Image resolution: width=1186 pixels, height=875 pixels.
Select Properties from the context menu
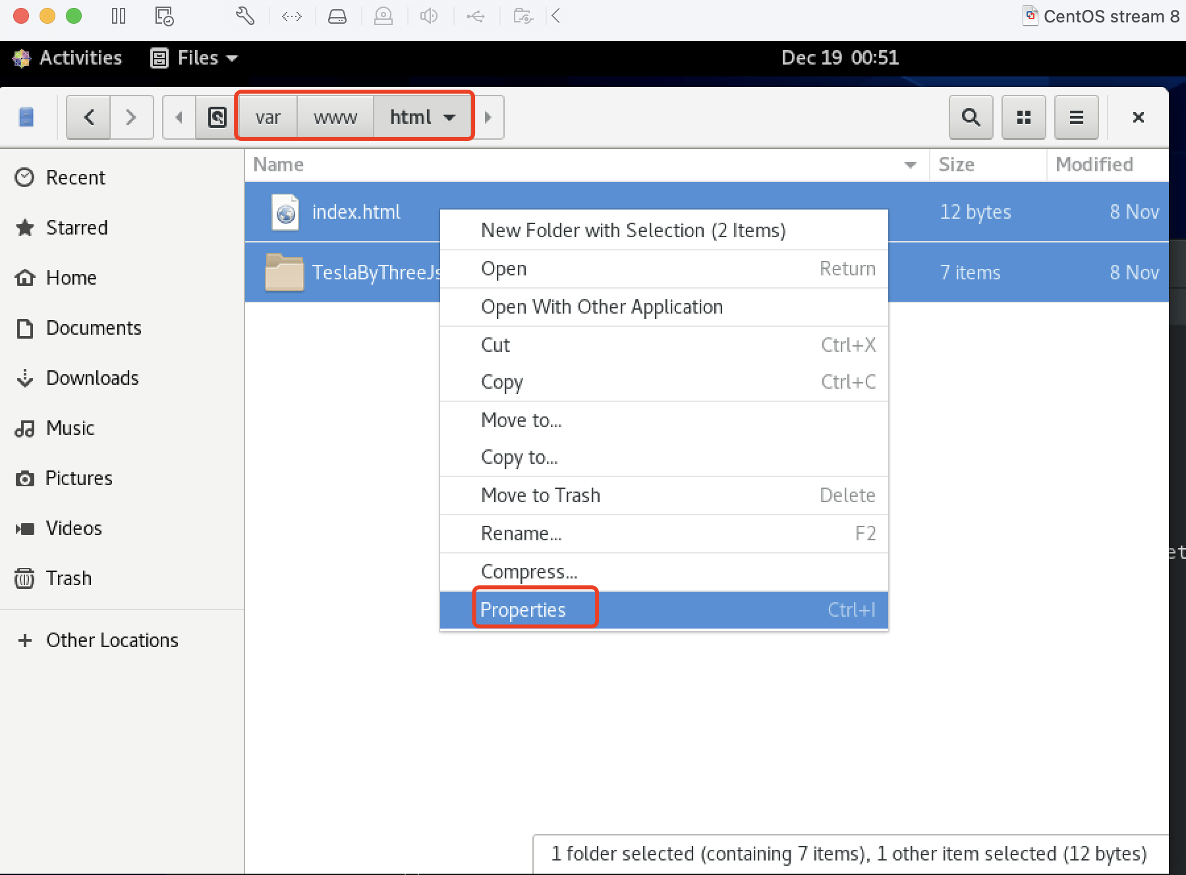tap(523, 609)
